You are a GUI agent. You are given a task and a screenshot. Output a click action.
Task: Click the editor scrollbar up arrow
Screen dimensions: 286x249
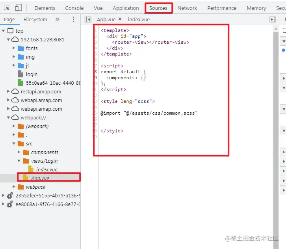click(276, 29)
